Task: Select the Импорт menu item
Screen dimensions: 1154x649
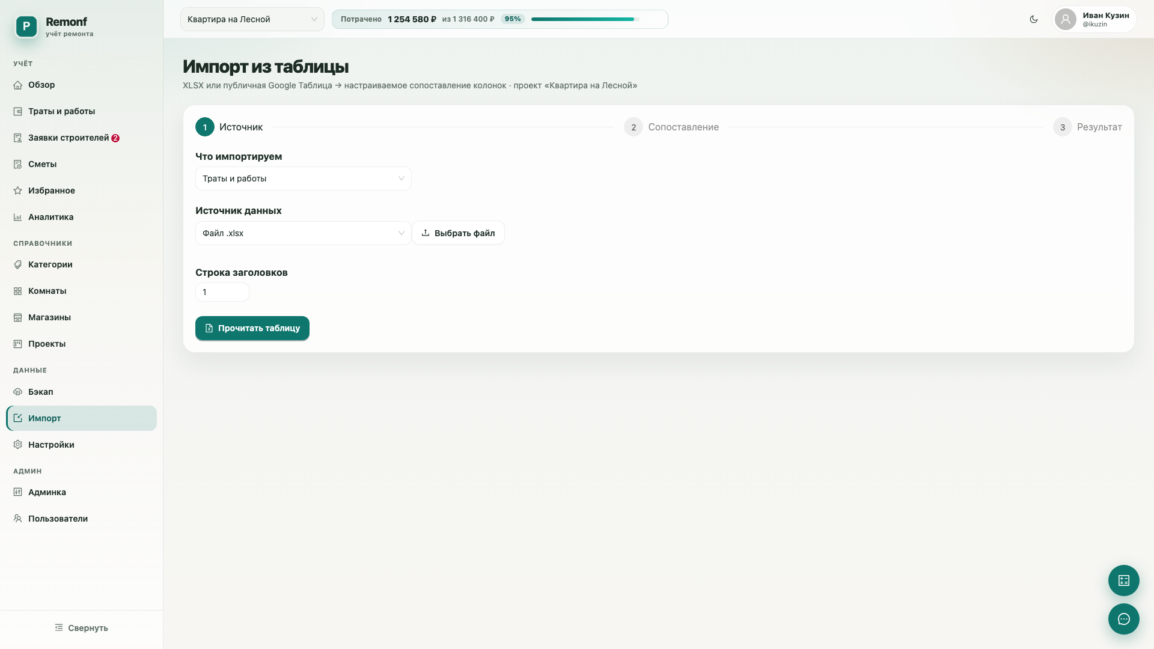Action: pyautogui.click(x=81, y=418)
